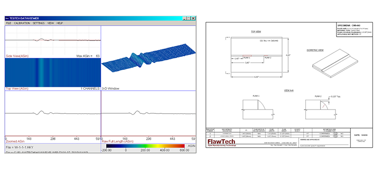This screenshot has height=170, width=378.
Task: Click the FlawTech logo on the drawing
Action: (x=221, y=141)
